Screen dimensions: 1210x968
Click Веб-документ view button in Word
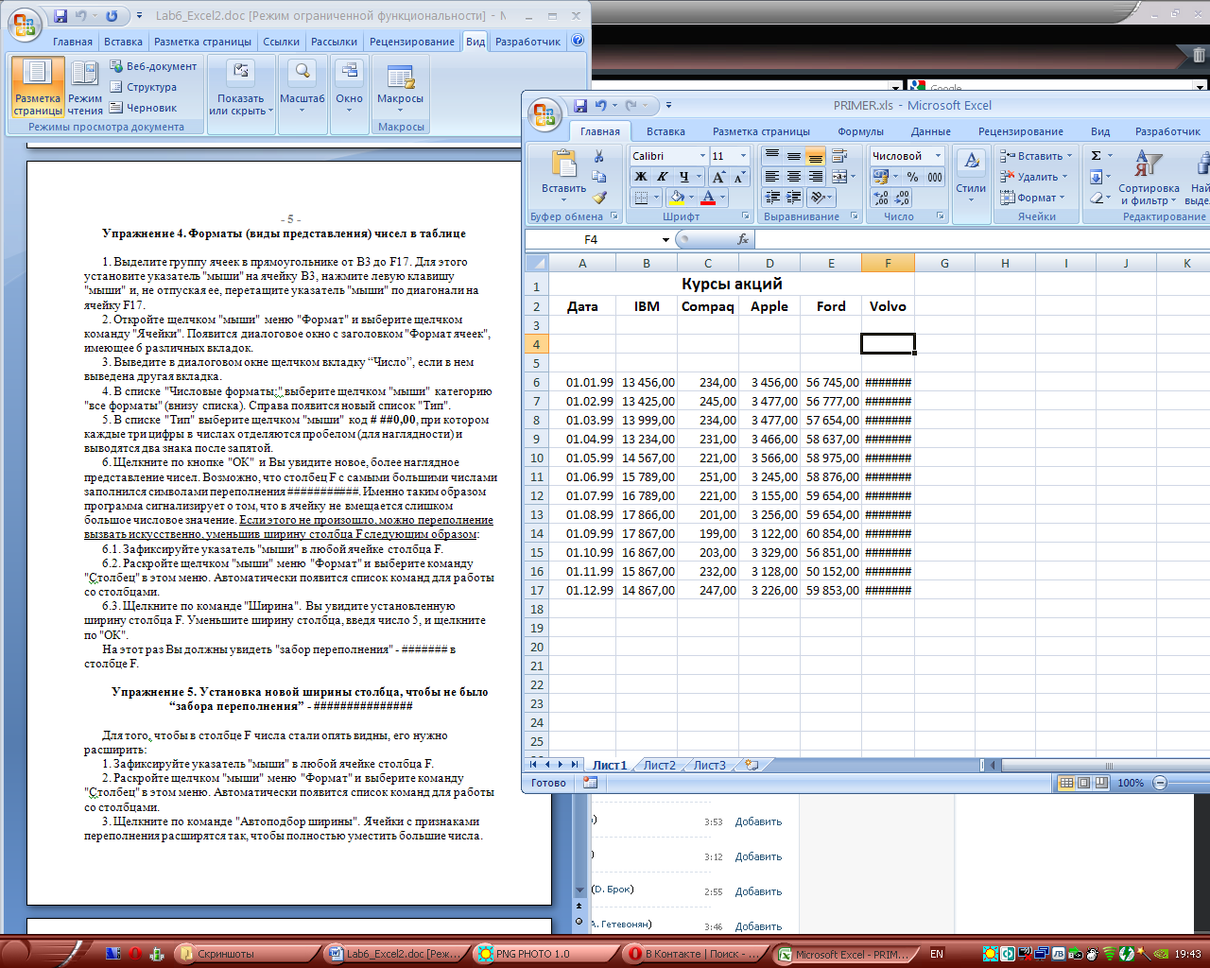pyautogui.click(x=153, y=66)
